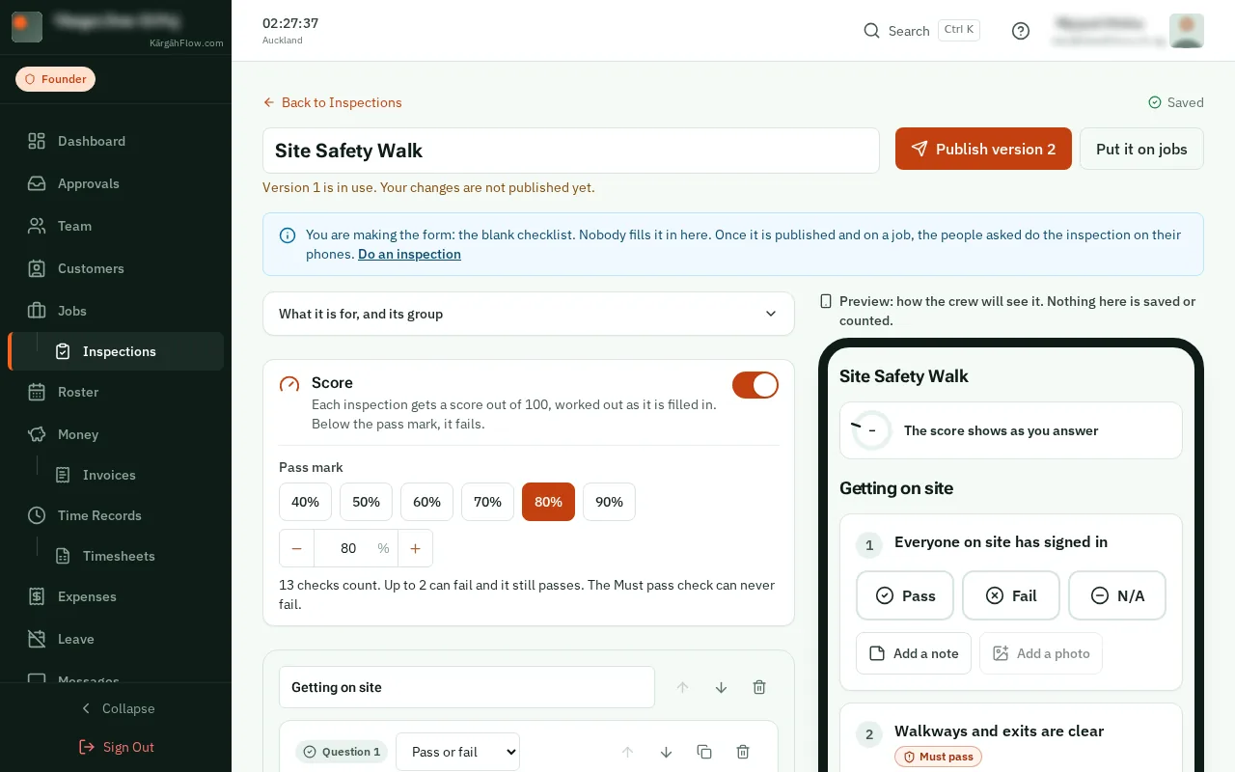This screenshot has height=772, width=1235.
Task: Click Sign Out
Action: click(x=116, y=747)
